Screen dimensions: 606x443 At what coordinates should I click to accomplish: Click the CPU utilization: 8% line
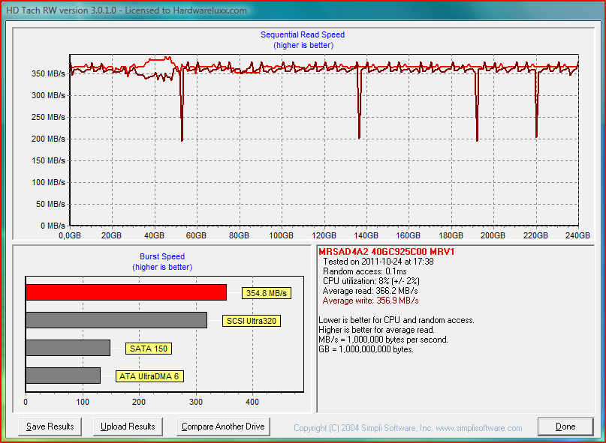click(371, 281)
